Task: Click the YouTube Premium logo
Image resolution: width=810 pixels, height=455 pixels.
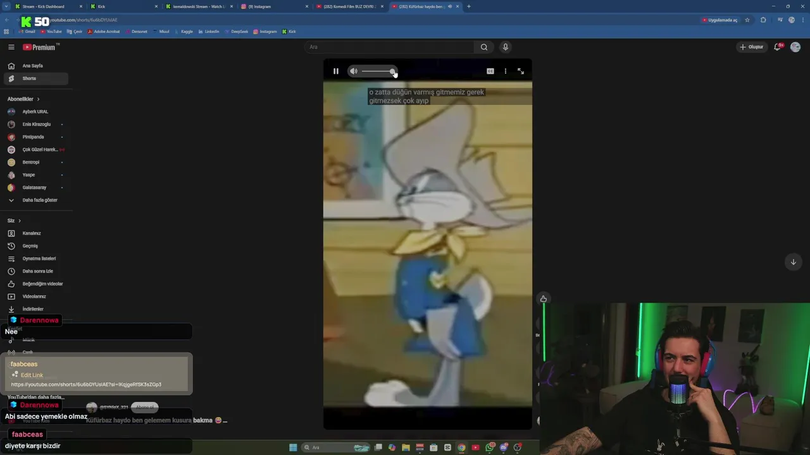Action: click(x=41, y=47)
